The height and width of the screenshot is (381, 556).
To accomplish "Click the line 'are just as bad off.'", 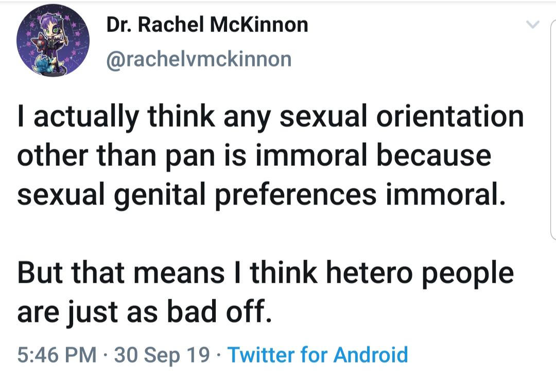I will pyautogui.click(x=145, y=312).
